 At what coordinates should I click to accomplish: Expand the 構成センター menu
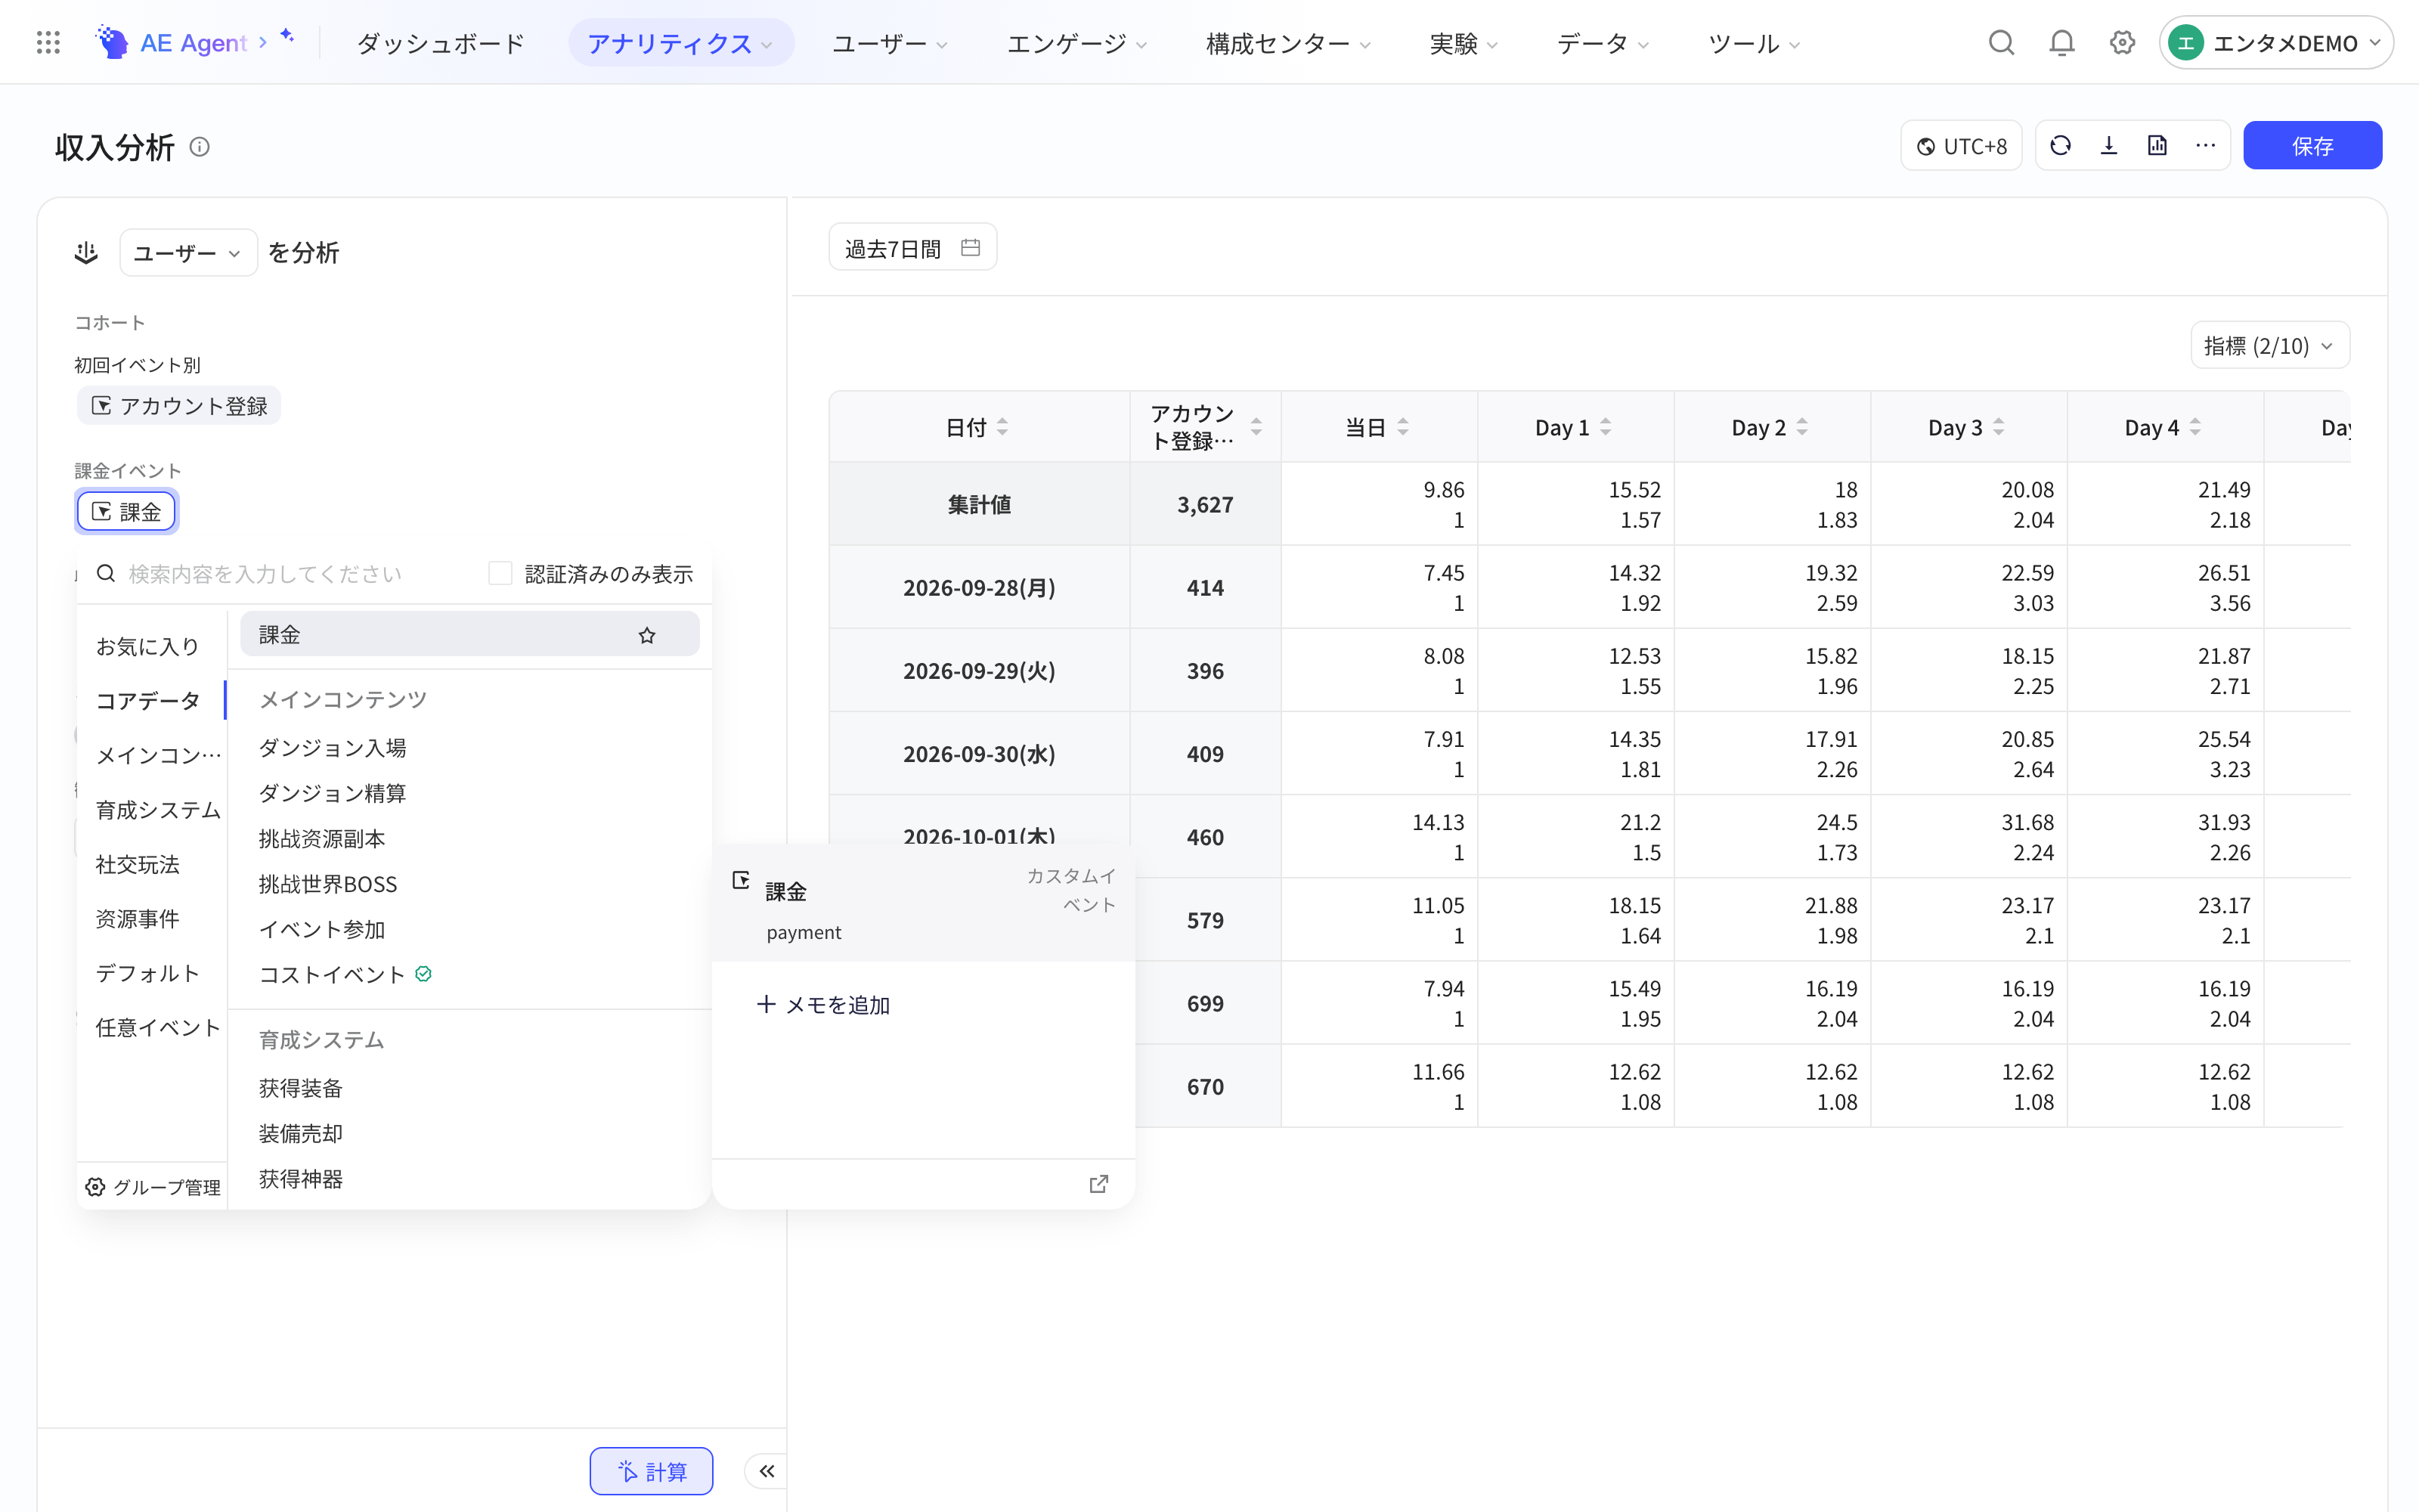(x=1287, y=43)
